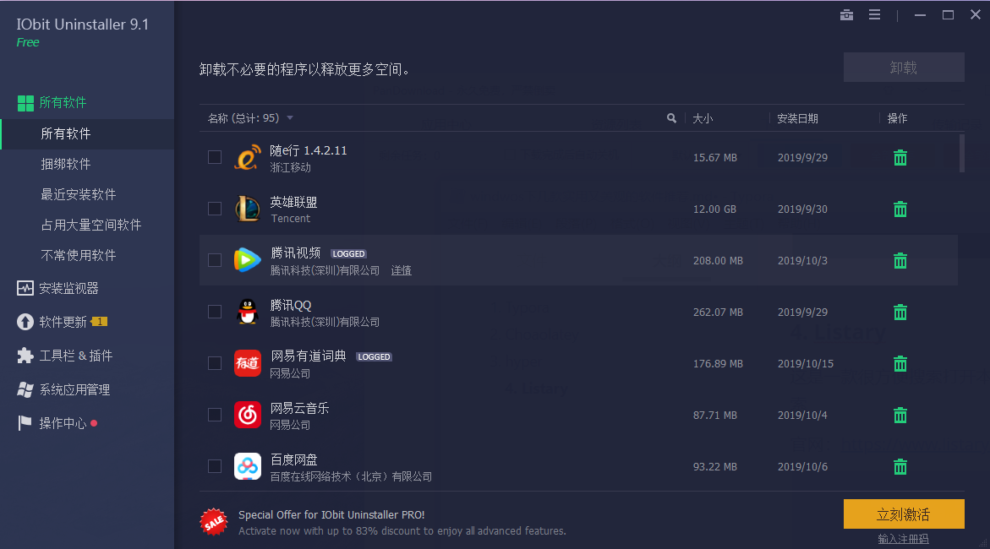Screen dimensions: 990x549
Task: Click the 随e行 application icon
Action: click(248, 158)
